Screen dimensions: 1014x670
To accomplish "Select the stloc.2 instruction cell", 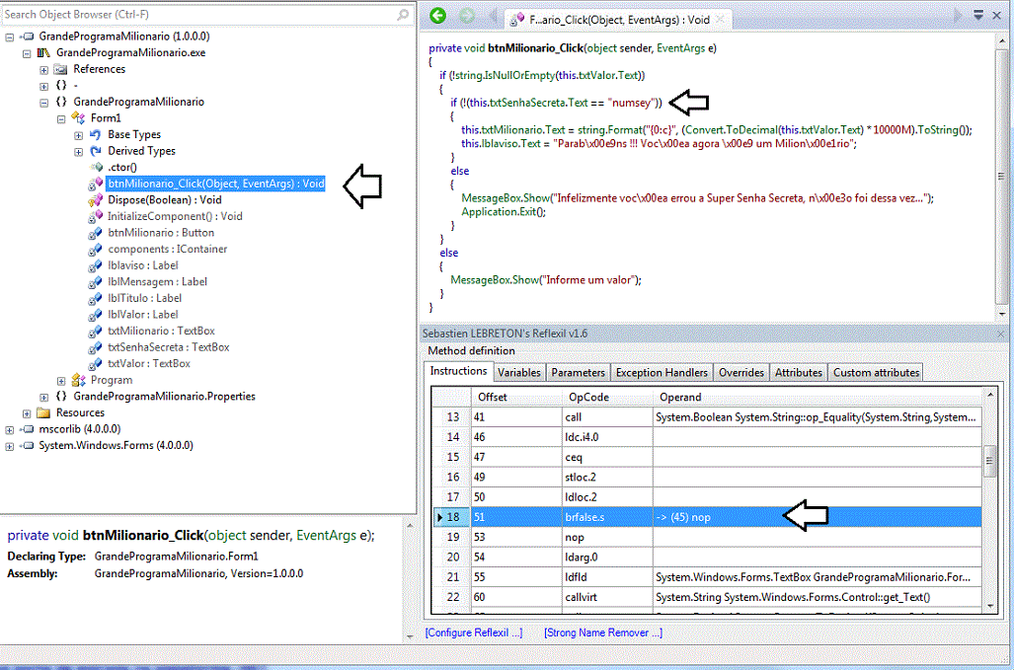I will click(608, 478).
